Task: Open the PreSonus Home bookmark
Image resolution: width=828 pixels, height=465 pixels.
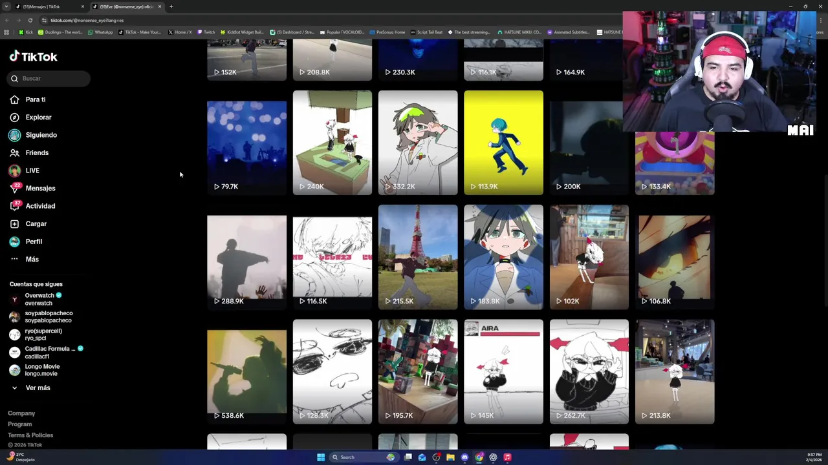Action: point(387,32)
